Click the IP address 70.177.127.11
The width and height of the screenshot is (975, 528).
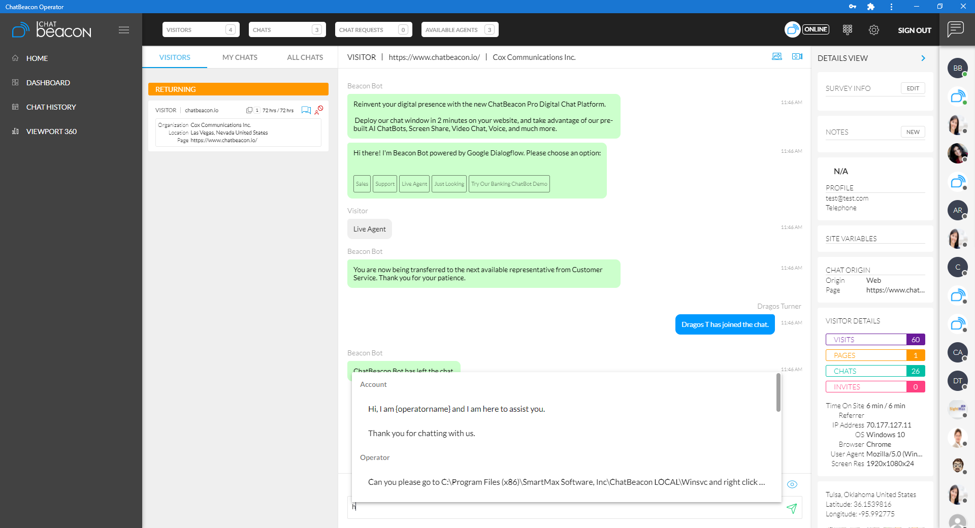pos(889,425)
